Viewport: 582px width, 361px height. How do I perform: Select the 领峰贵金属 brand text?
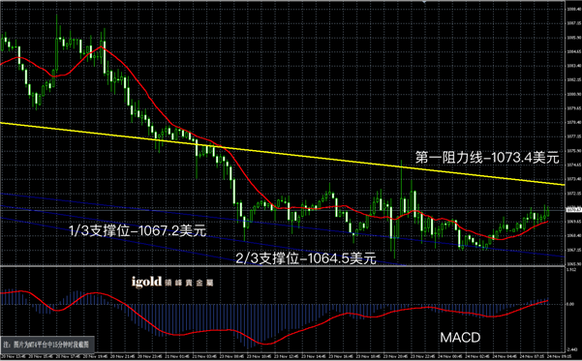(x=189, y=283)
